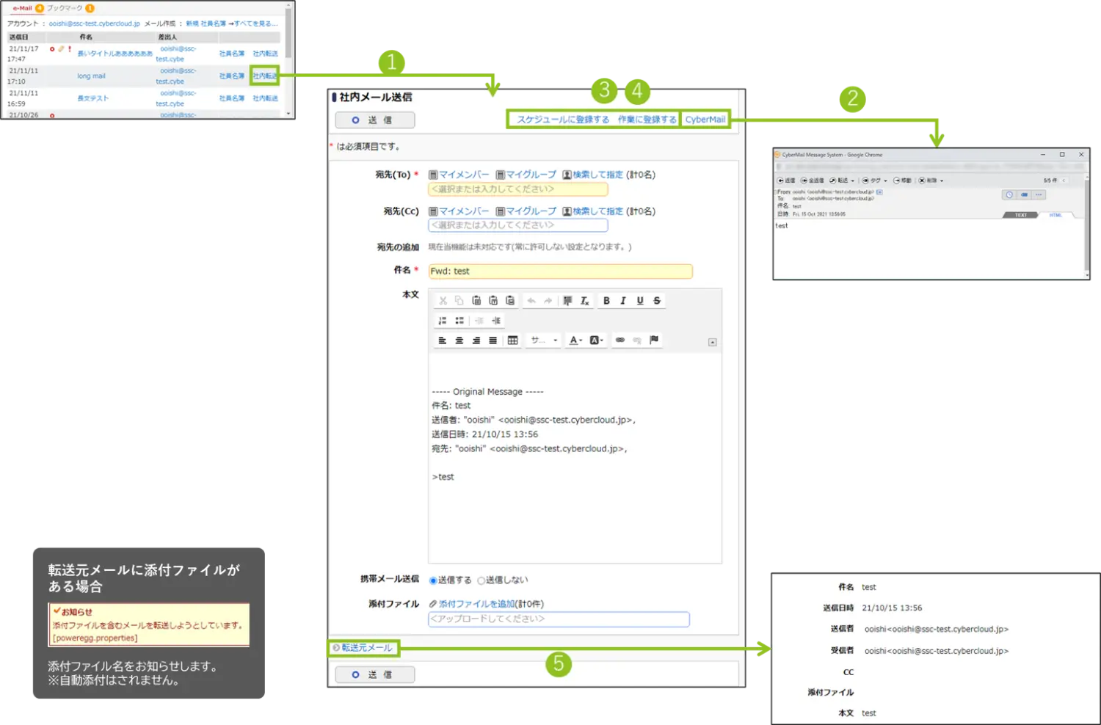The width and height of the screenshot is (1101, 725).
Task: Click the 件名 subject input field
Action: point(559,272)
